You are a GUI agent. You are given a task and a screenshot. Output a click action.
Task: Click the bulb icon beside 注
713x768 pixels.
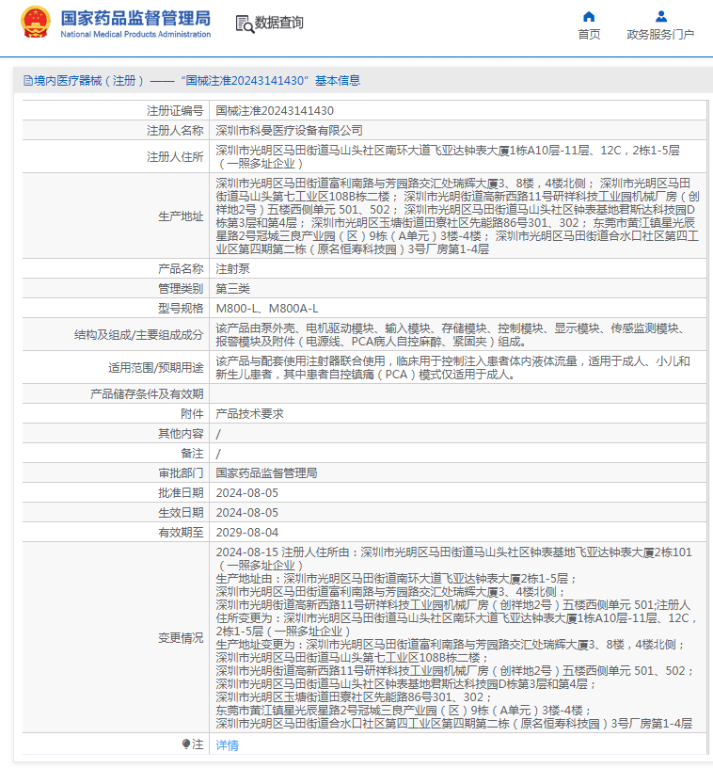click(x=186, y=744)
